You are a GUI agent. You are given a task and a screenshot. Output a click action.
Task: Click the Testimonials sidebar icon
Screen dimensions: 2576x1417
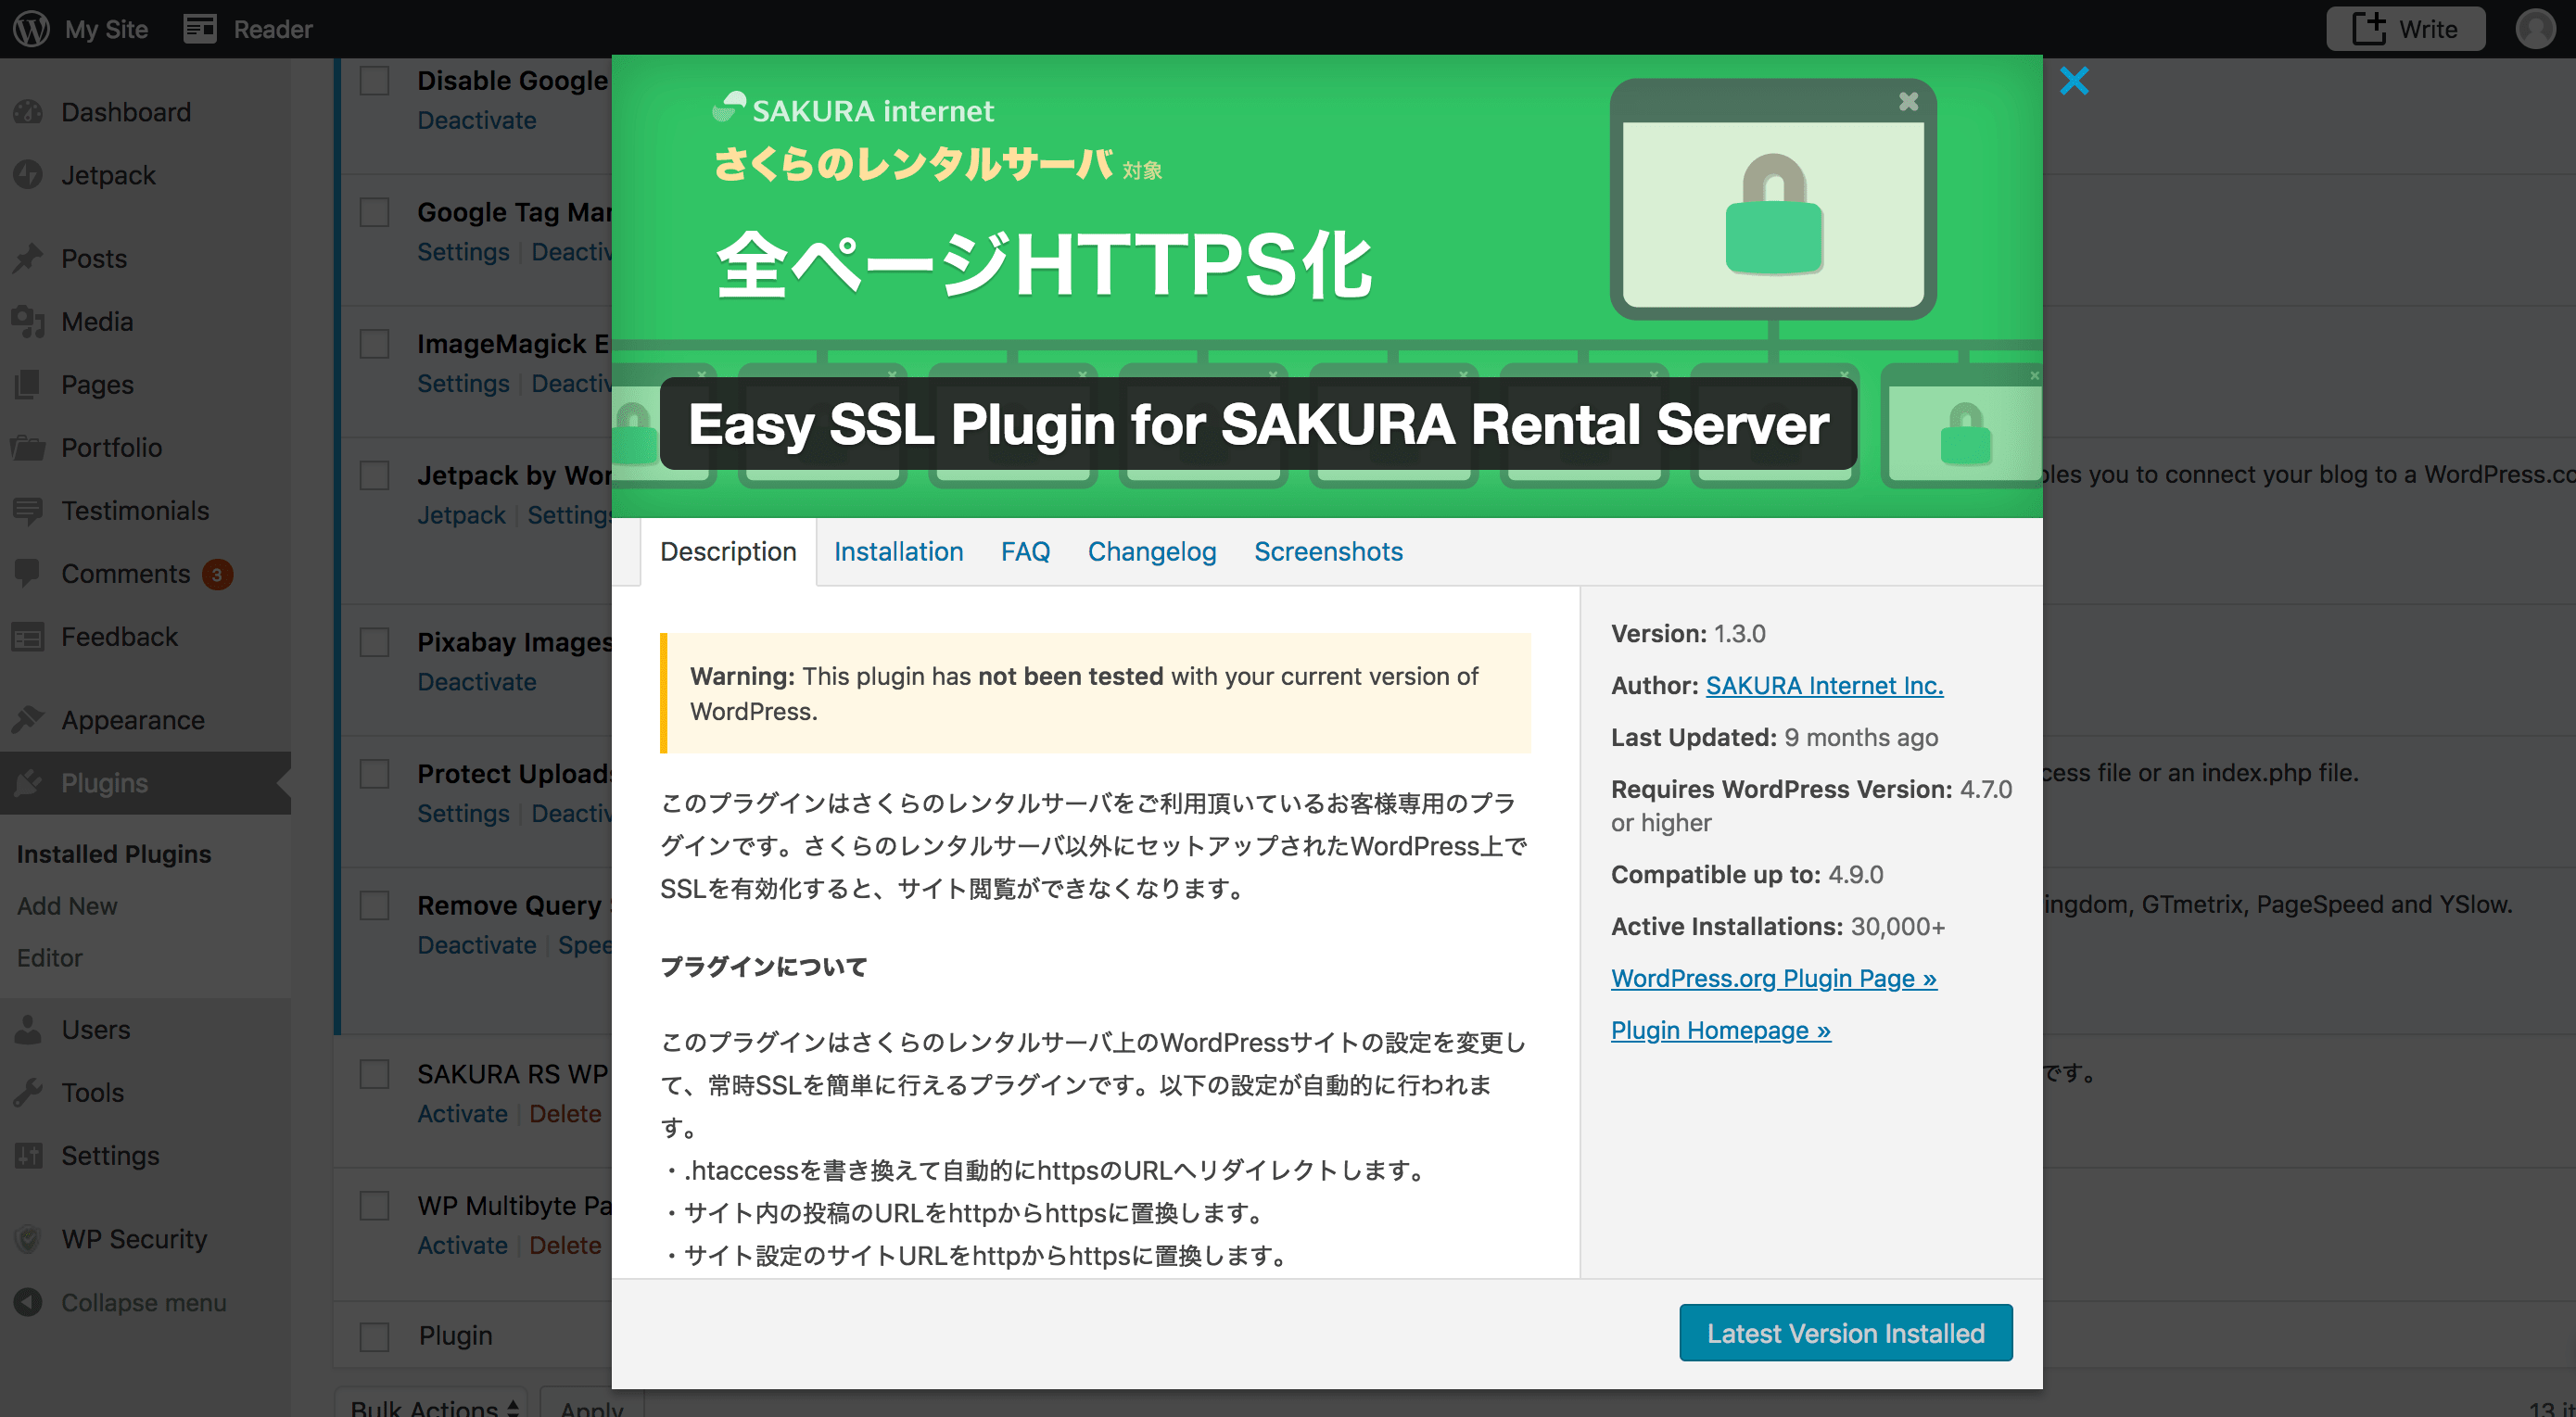click(x=28, y=510)
